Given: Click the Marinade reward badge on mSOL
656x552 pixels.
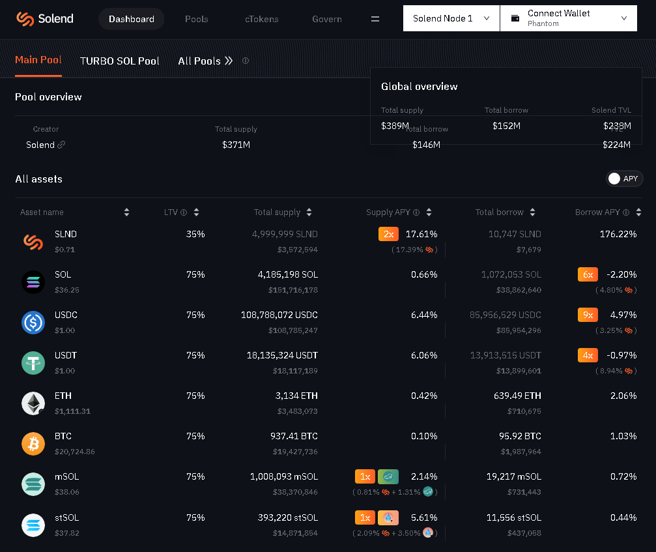Looking at the screenshot, I should pos(388,476).
